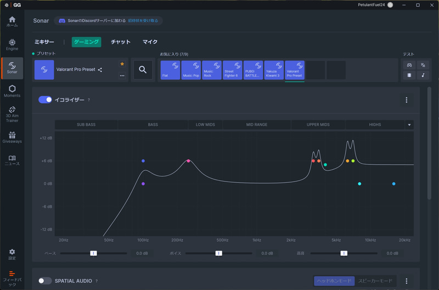The height and width of the screenshot is (290, 439).
Task: Click the first empty favorite slot
Action: (315, 70)
